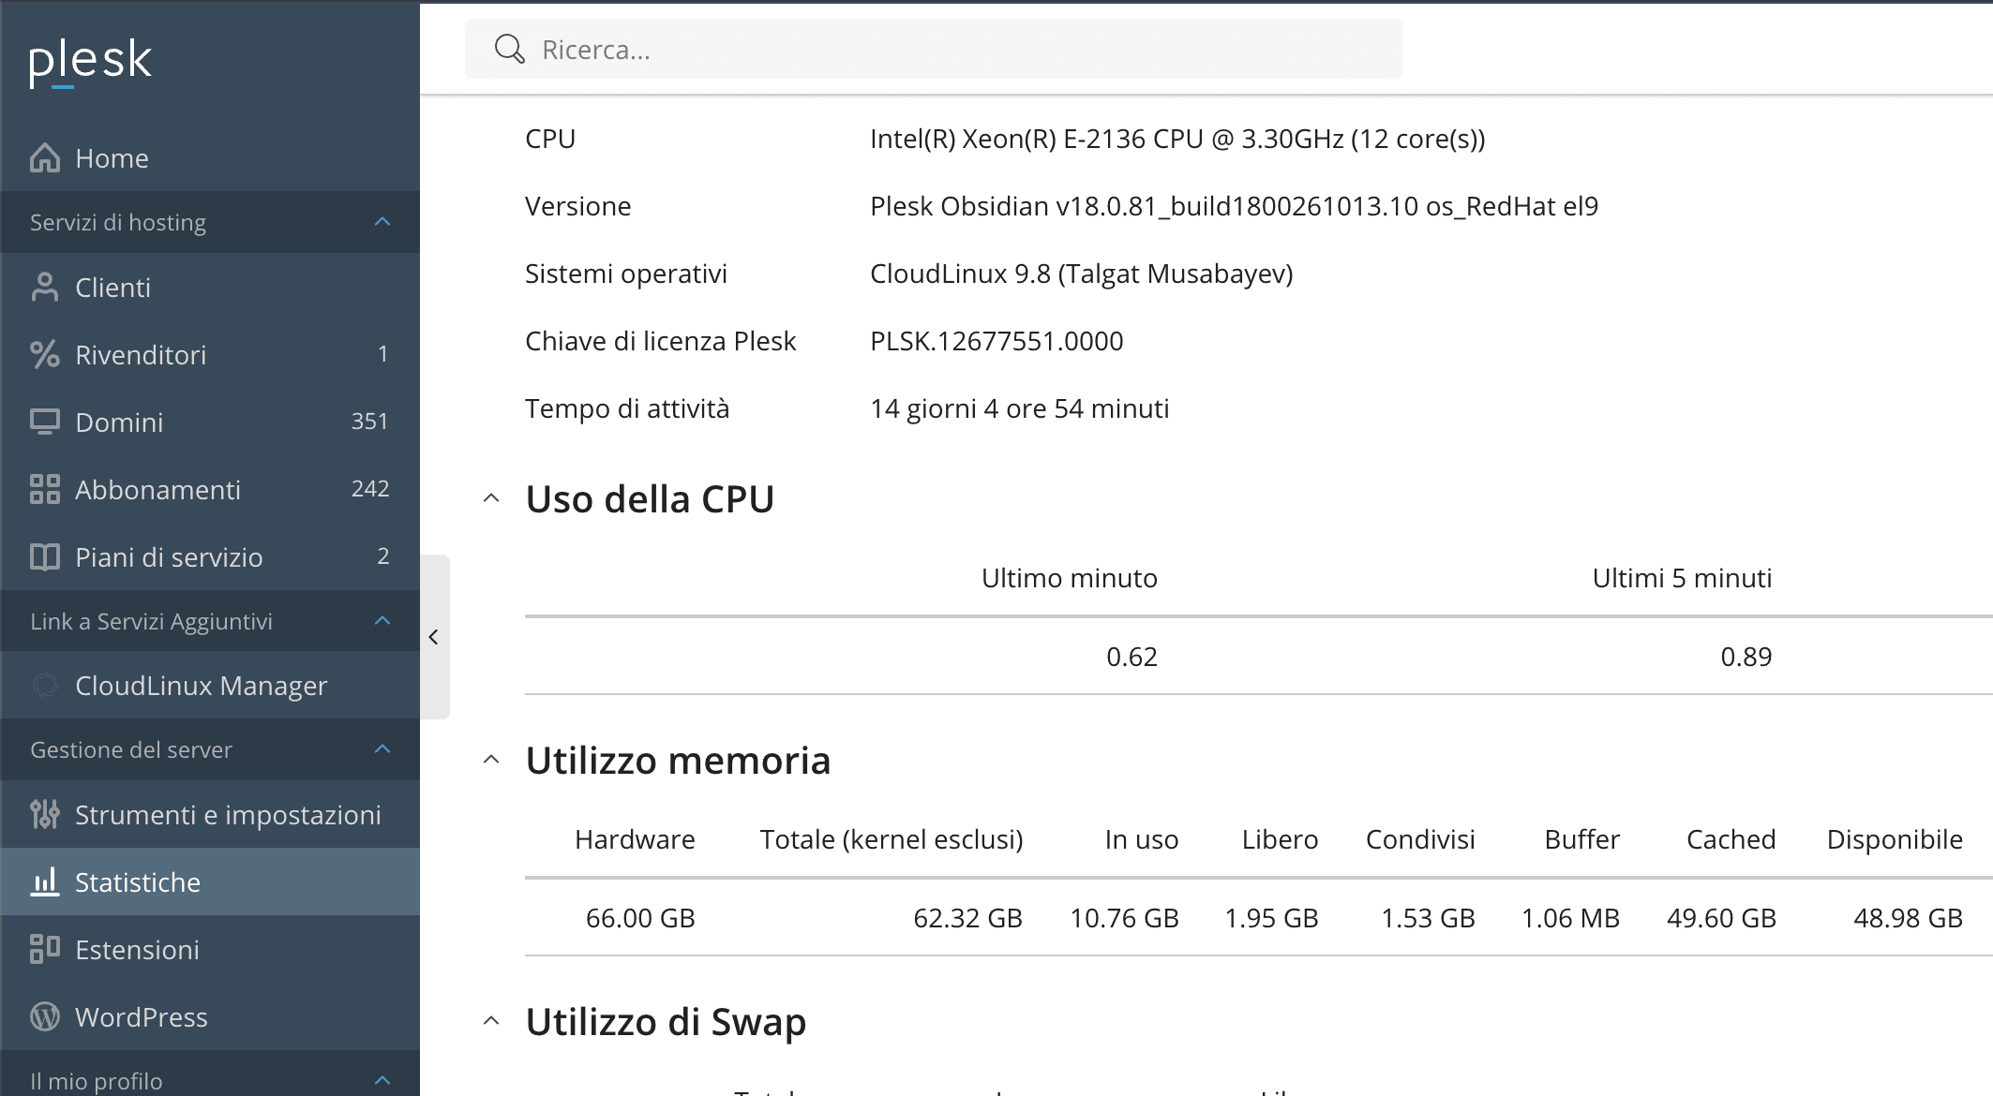
Task: Select the Statistiche menu entry
Action: [x=210, y=882]
